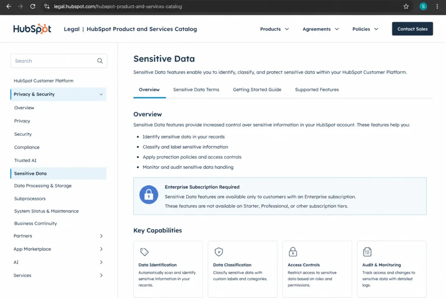The image size is (446, 298).
Task: Click the Data Classification shield icon
Action: (x=219, y=252)
